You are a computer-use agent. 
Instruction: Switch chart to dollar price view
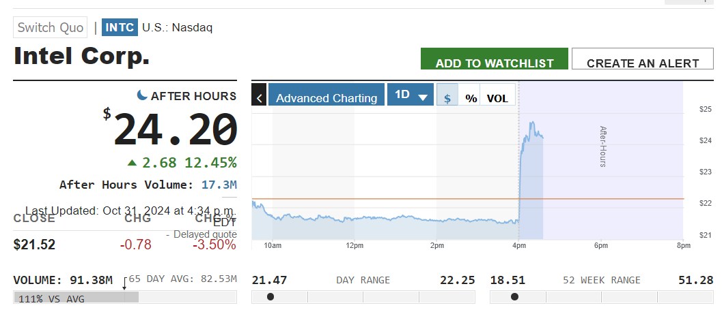point(447,97)
